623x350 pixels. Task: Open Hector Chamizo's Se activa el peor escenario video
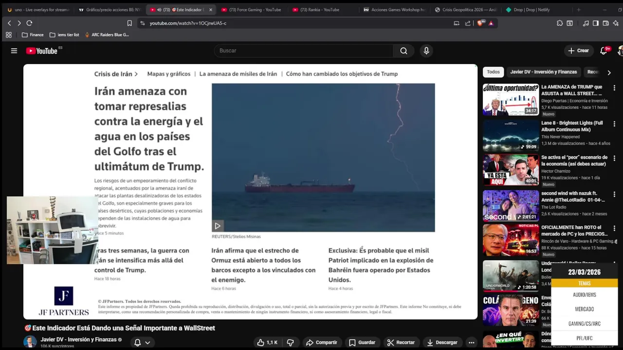pos(511,170)
